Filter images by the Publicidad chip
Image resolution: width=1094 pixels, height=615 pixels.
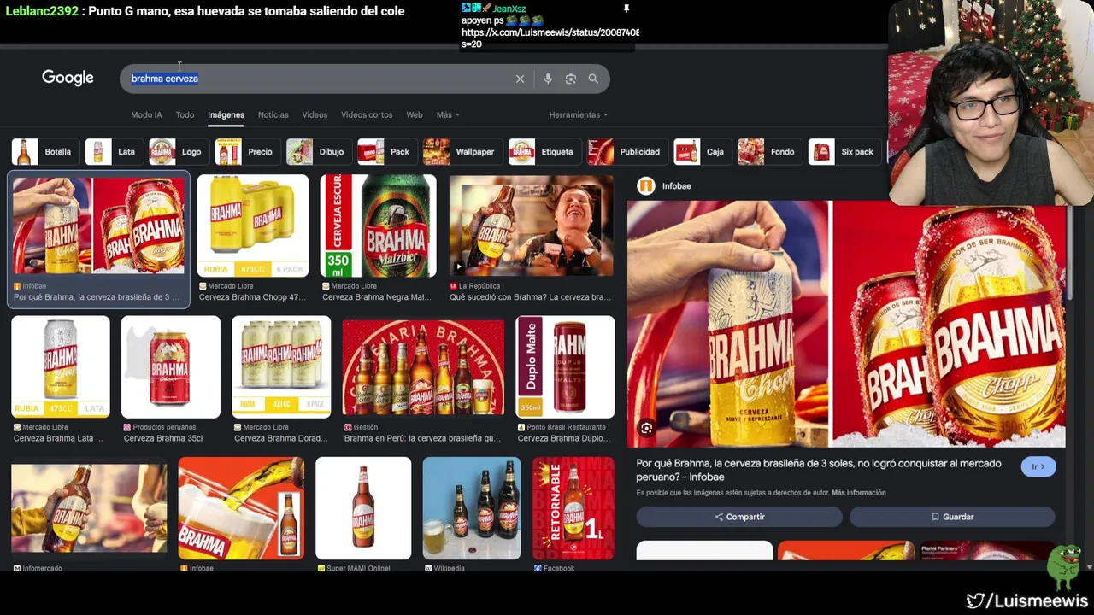(626, 152)
